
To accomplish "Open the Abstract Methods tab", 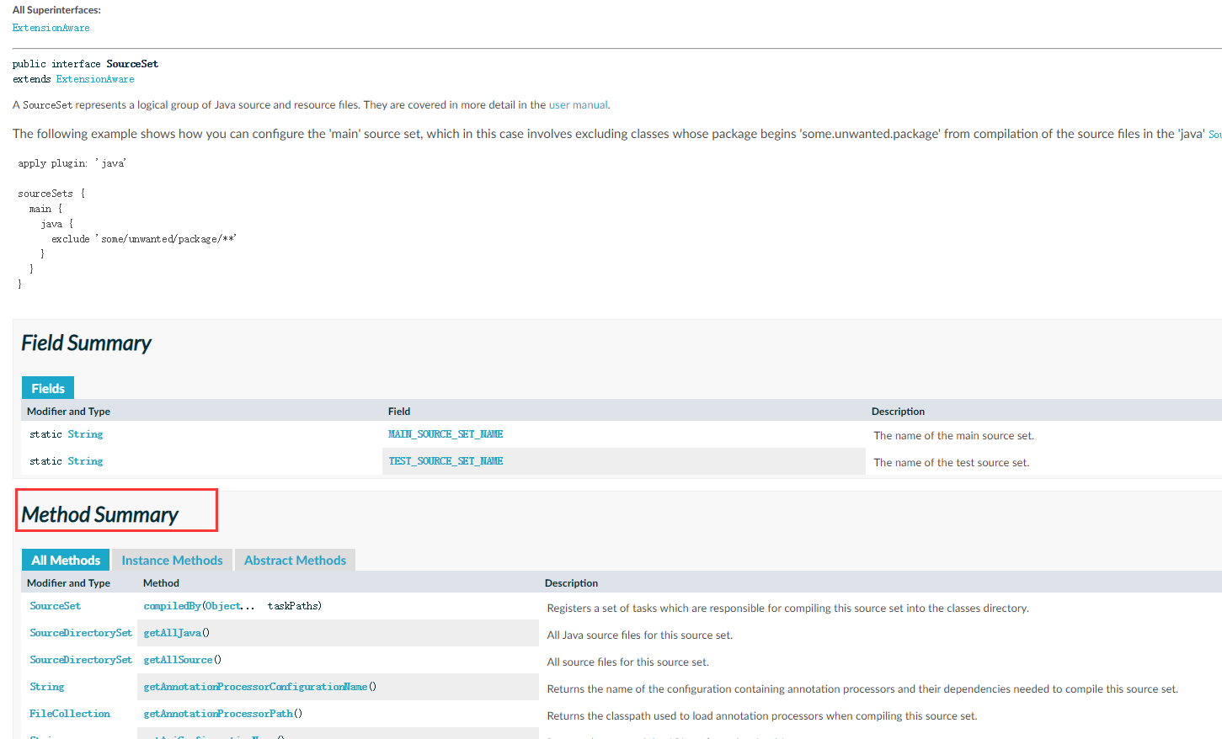I will [x=295, y=560].
